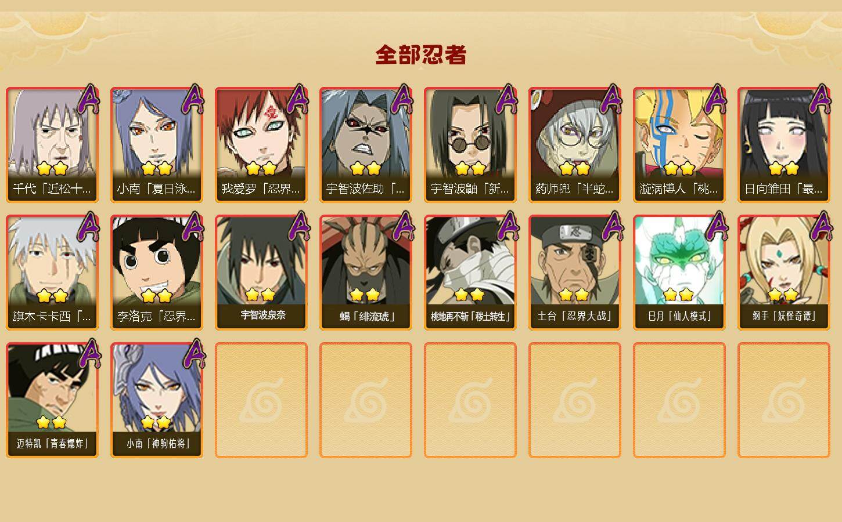
Task: Choose the 旗木卡卡西 ninja card
Action: (x=52, y=273)
